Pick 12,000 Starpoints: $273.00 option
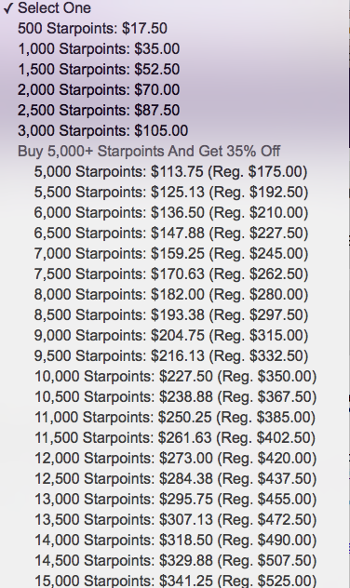Screen dimensions: 350x588 174,458
